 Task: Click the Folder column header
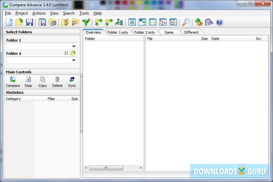pos(113,39)
